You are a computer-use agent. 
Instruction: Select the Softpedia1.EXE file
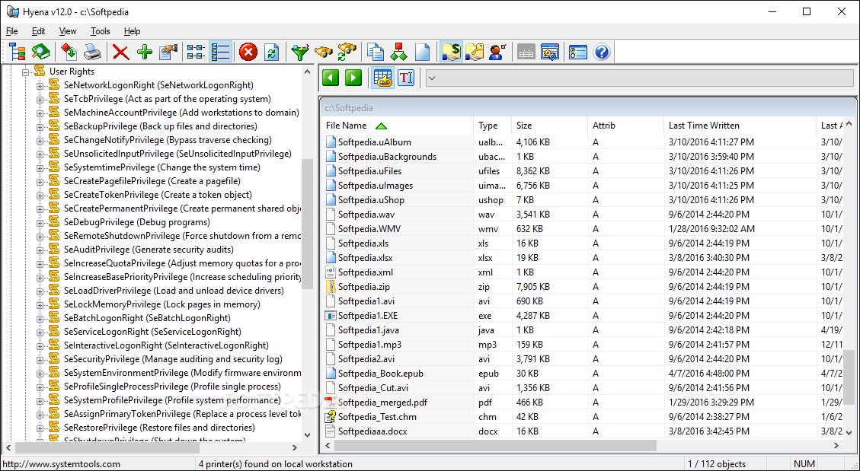pyautogui.click(x=367, y=316)
